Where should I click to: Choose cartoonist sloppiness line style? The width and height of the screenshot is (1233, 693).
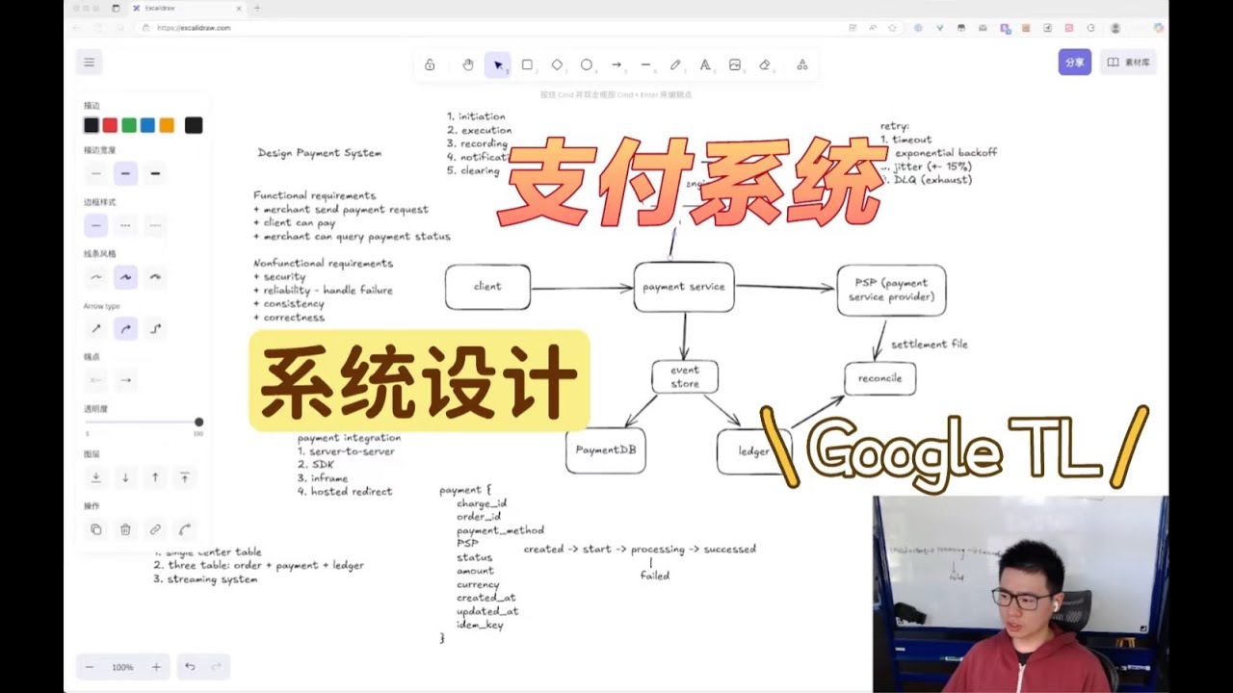coord(155,277)
